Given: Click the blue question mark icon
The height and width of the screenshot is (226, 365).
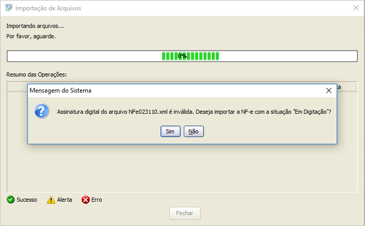Looking at the screenshot, I should (x=42, y=111).
